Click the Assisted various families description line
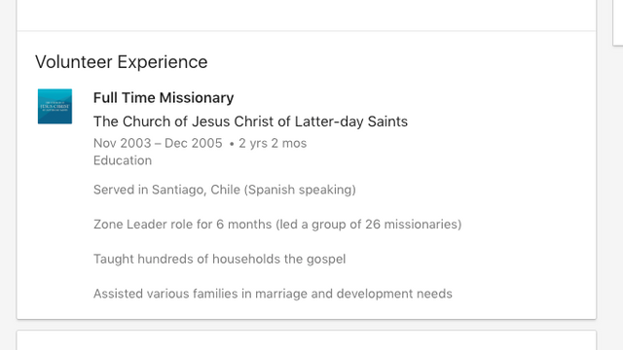Viewport: 623px width, 350px height. coord(273,294)
